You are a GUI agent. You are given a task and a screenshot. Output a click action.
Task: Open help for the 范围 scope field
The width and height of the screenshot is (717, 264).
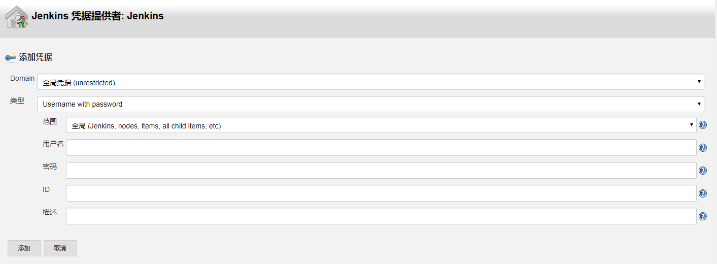703,125
